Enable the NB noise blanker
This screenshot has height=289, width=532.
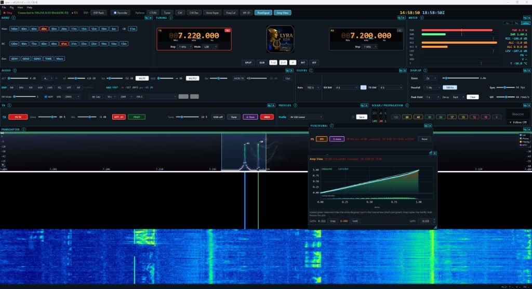(x=11, y=87)
